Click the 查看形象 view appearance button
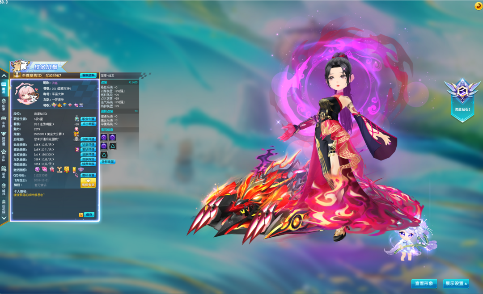This screenshot has width=483, height=294. pos(424,284)
